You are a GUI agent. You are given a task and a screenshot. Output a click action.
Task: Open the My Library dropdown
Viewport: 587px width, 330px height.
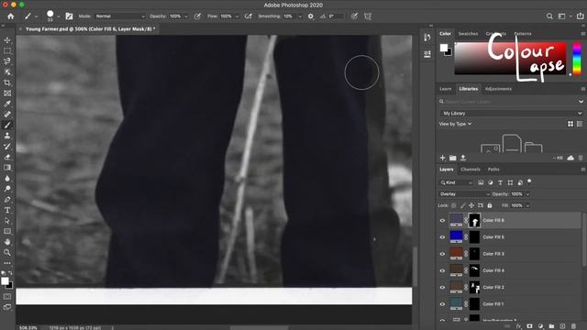coord(512,113)
